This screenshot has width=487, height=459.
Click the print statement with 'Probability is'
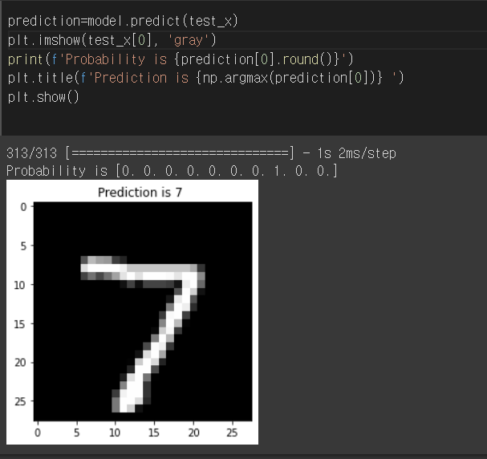[181, 59]
